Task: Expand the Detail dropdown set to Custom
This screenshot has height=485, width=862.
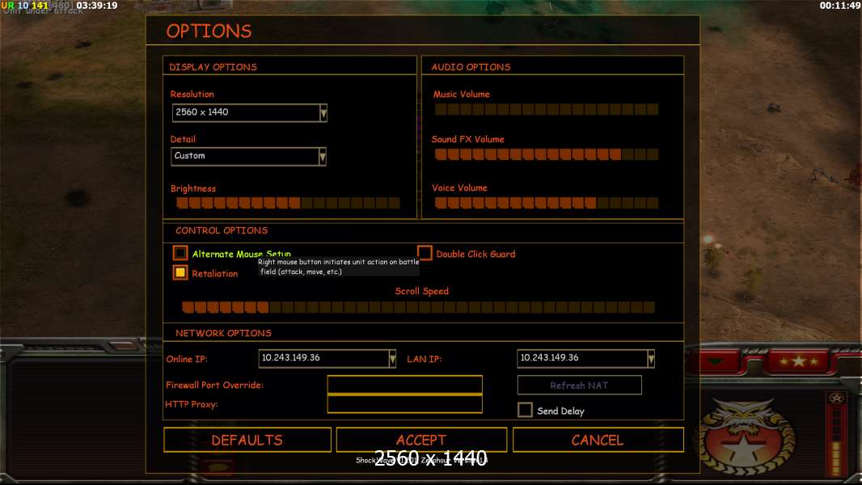Action: click(x=322, y=157)
